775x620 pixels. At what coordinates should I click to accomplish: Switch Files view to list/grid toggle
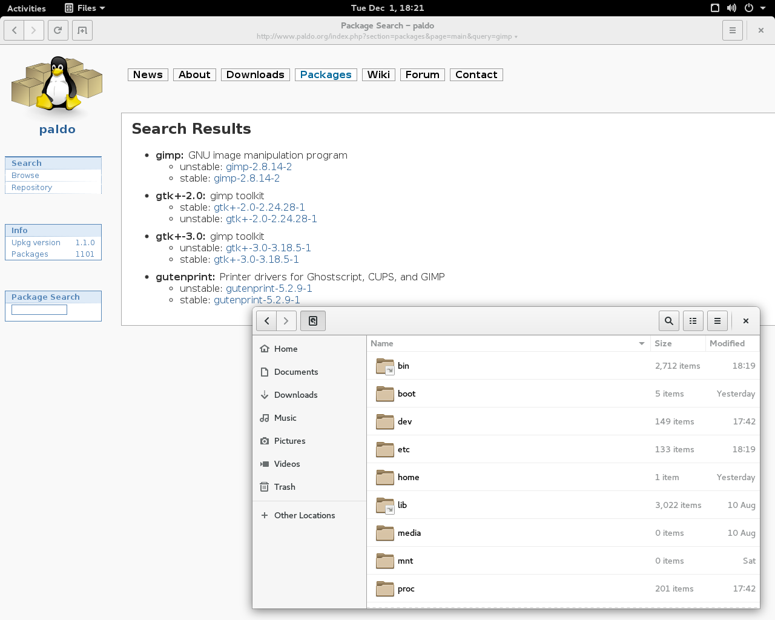pos(693,321)
